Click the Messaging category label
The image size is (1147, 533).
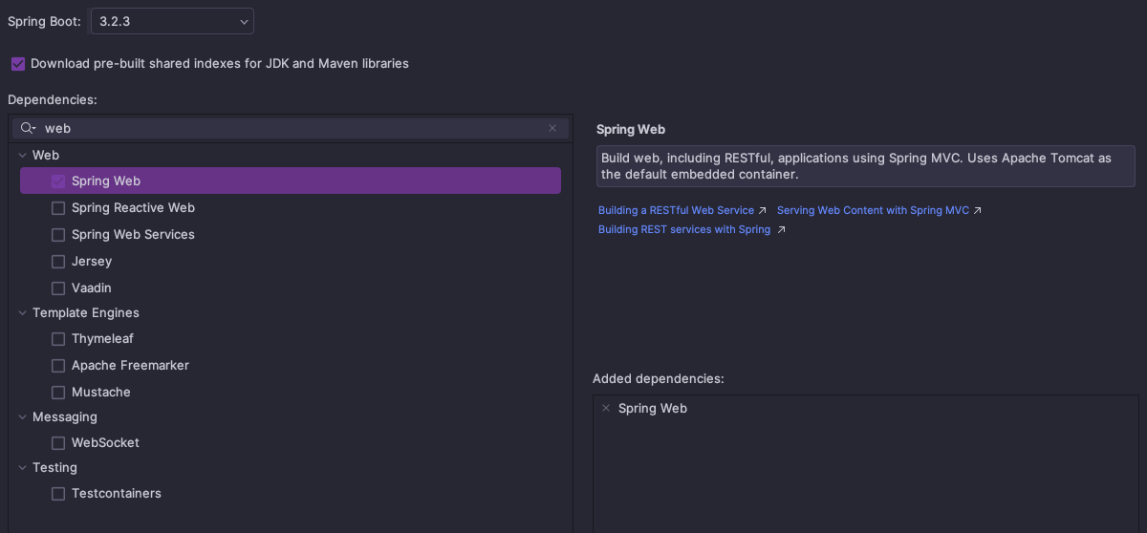point(65,416)
